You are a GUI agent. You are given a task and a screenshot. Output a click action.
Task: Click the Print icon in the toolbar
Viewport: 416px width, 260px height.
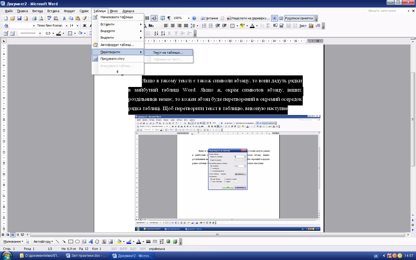click(34, 18)
